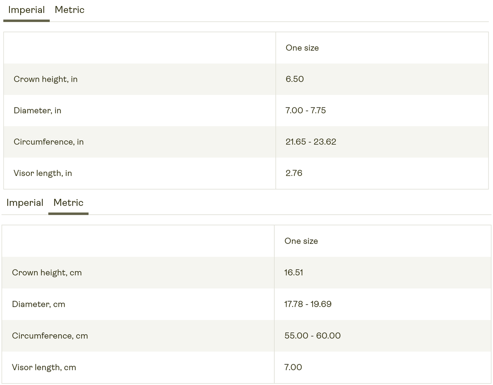Viewport: 493px width, 385px height.
Task: Select the 7.00 visor length cm value
Action: pos(293,367)
